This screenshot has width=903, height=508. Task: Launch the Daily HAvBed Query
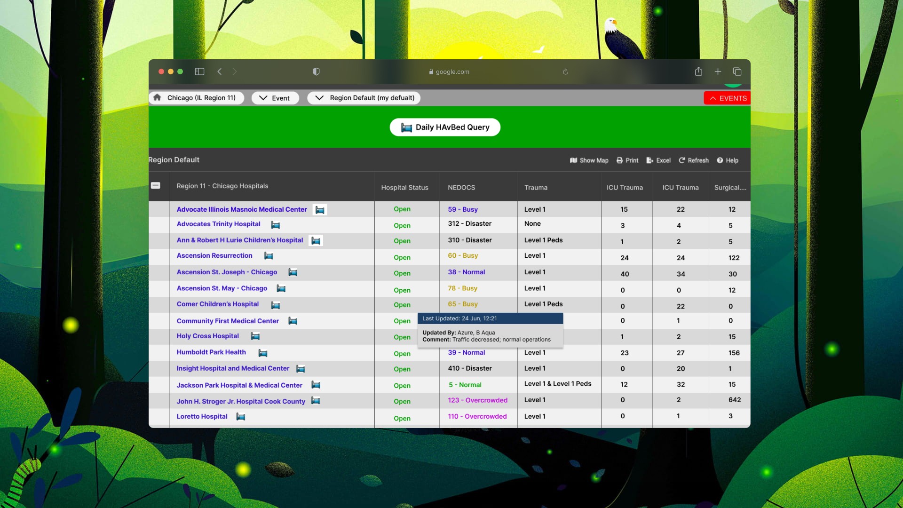[x=445, y=127]
